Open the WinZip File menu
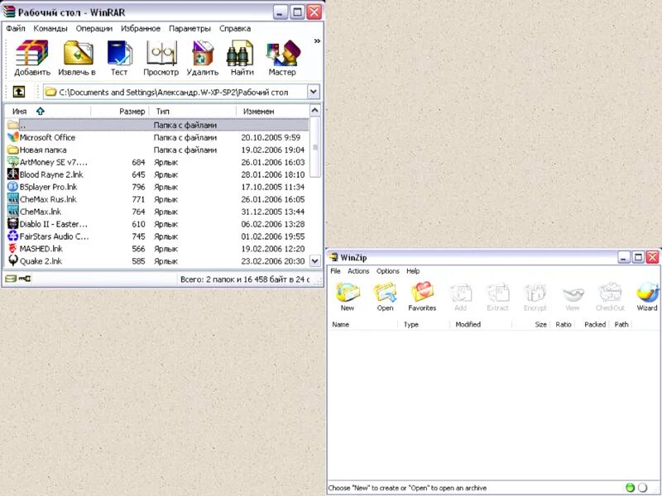662x496 pixels. [x=335, y=271]
